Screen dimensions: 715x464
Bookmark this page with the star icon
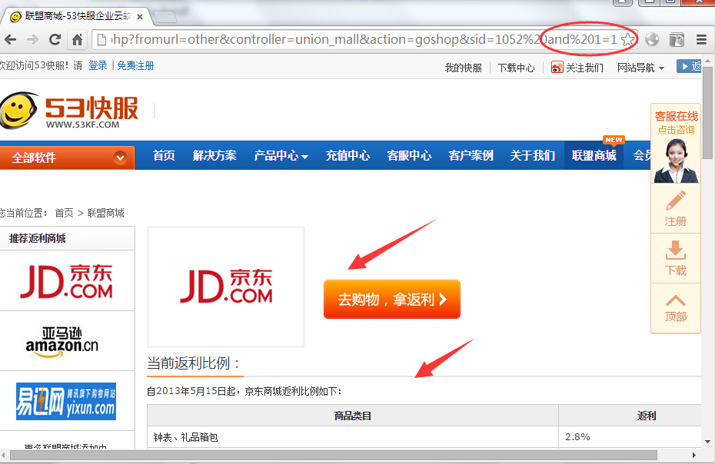(627, 40)
